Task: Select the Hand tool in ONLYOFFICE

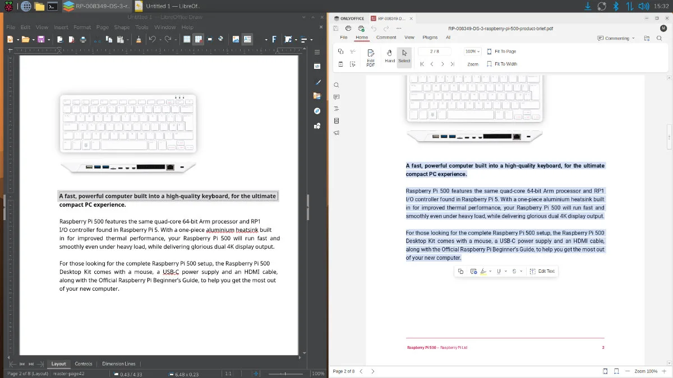Action: click(x=390, y=55)
